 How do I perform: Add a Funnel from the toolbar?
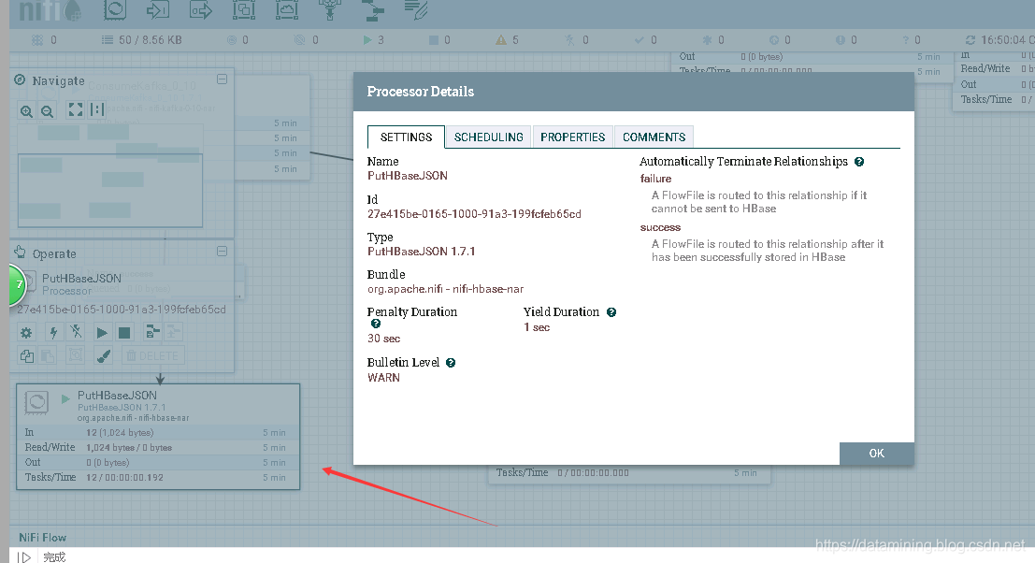coord(329,10)
